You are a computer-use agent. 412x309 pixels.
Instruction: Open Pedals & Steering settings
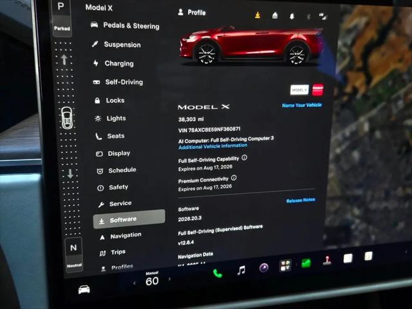click(x=125, y=26)
